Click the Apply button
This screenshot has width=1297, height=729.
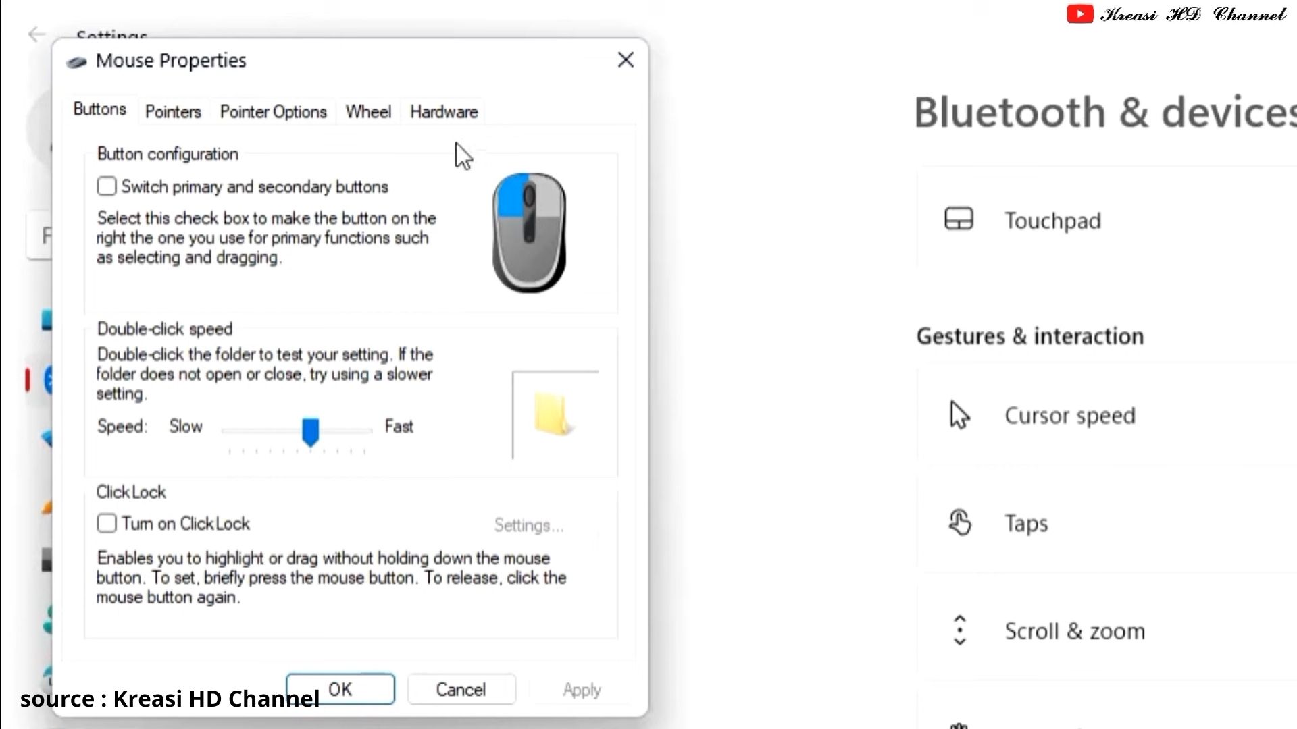pos(582,689)
